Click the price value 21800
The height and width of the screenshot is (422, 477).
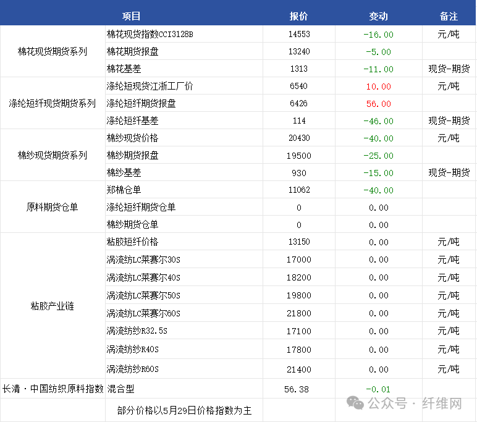coord(299,313)
